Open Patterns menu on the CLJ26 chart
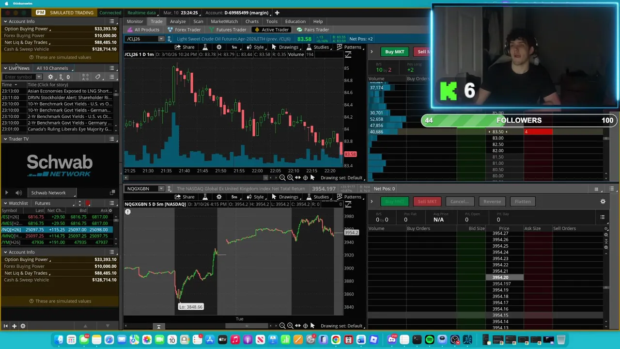The width and height of the screenshot is (620, 349). pos(349,47)
